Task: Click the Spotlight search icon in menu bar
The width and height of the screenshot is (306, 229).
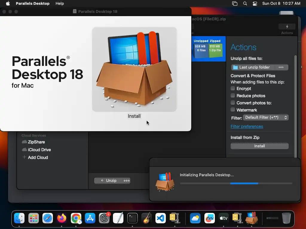Action: point(245,4)
